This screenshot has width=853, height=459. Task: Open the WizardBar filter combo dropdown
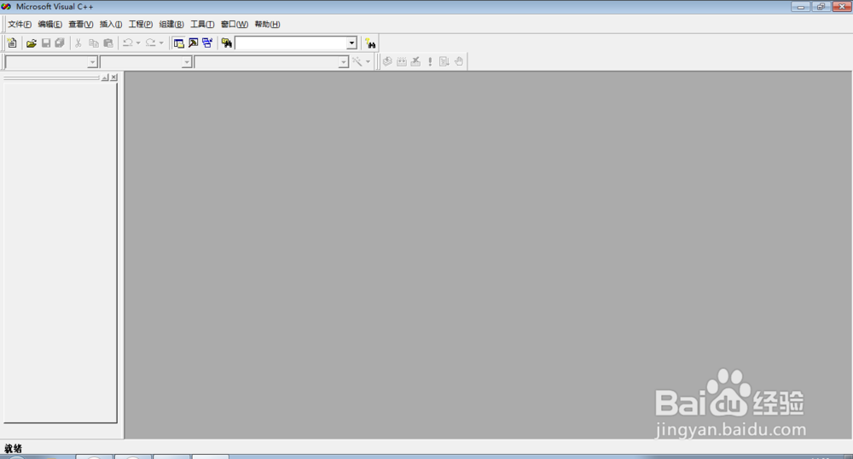coord(187,62)
